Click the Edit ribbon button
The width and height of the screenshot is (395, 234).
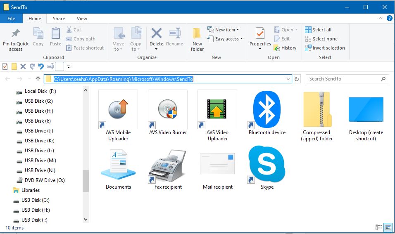click(x=282, y=39)
